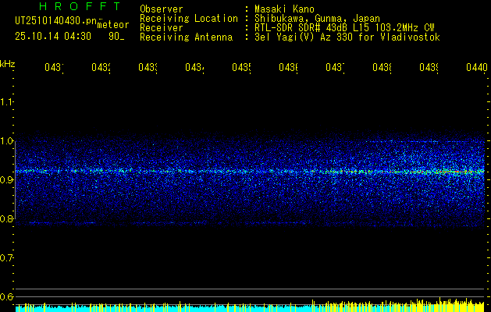
Task: Click the 0.6 frequency axis label
Action: [x=6, y=296]
